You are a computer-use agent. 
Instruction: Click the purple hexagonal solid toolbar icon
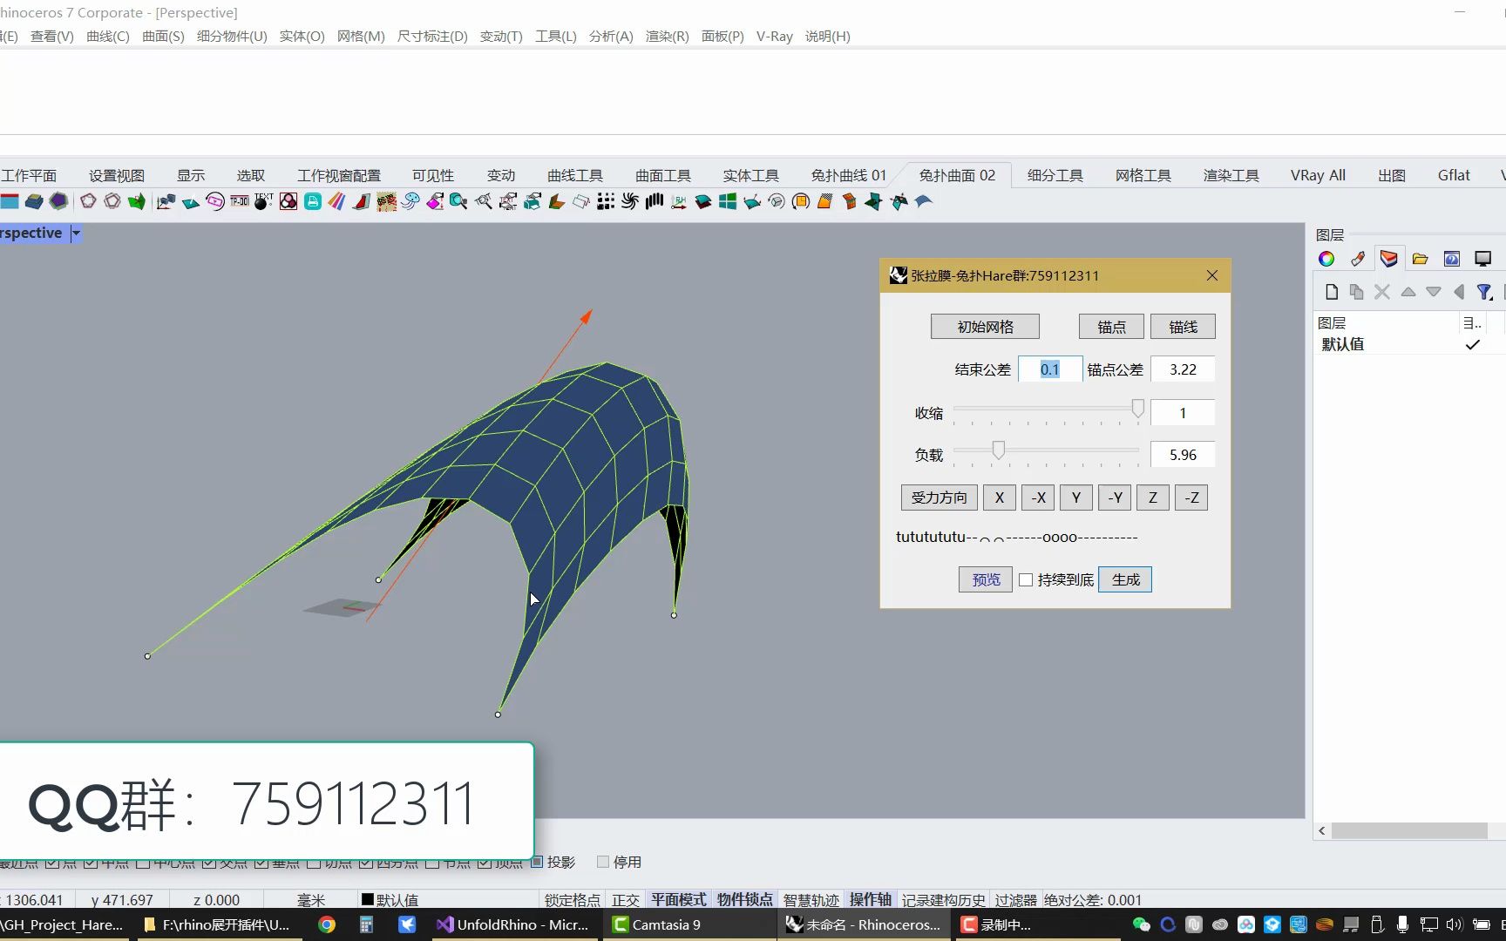(x=58, y=201)
